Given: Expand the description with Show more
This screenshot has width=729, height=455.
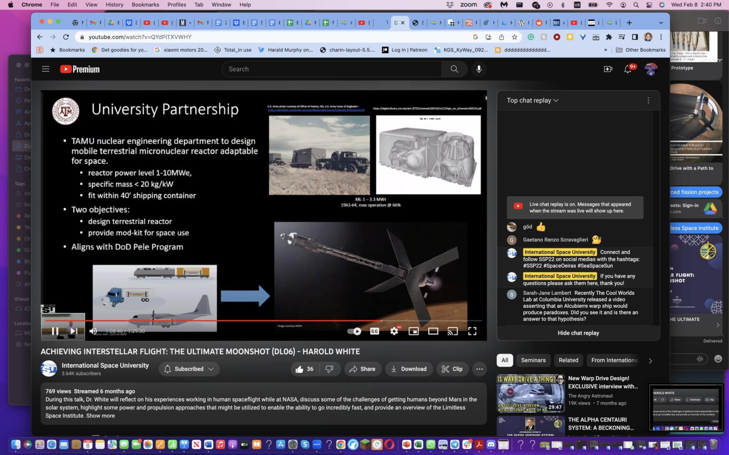Looking at the screenshot, I should [x=100, y=416].
